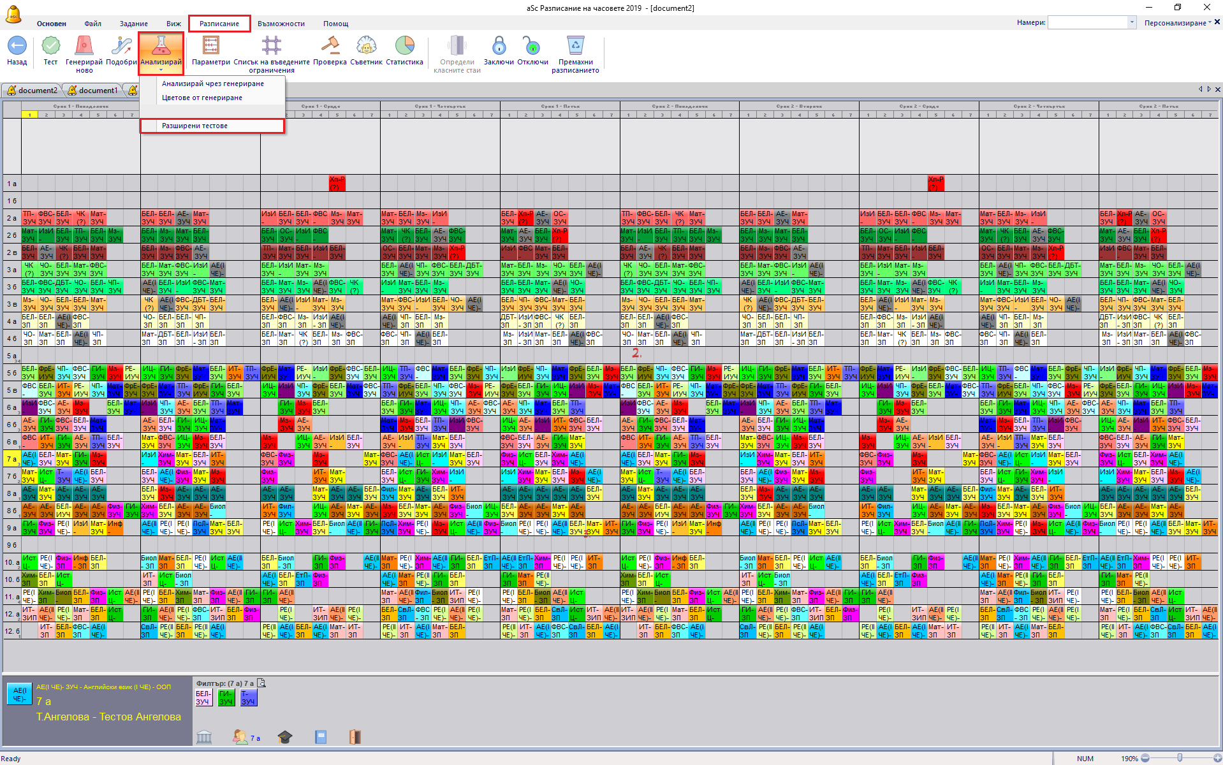This screenshot has width=1223, height=765.
Task: Click the Проверка gavel icon
Action: tap(330, 47)
